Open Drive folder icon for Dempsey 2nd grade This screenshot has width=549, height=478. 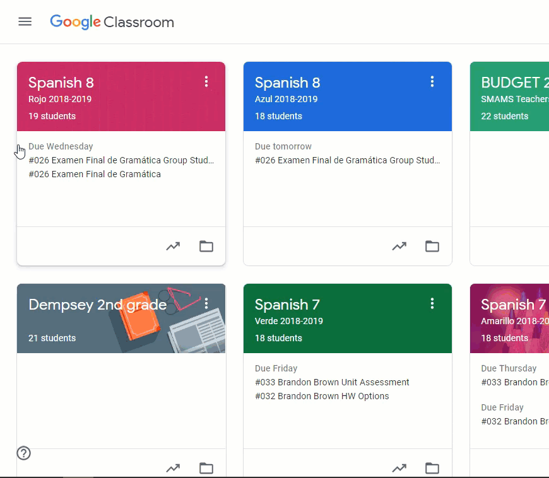tap(206, 468)
